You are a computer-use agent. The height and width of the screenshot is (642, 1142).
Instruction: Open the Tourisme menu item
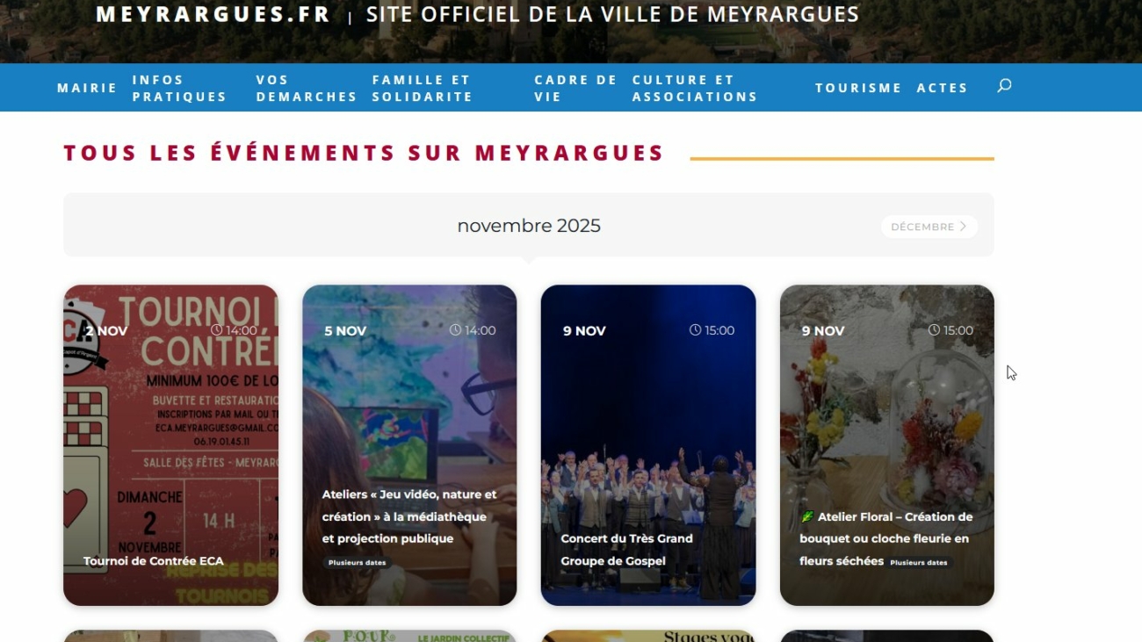[858, 88]
